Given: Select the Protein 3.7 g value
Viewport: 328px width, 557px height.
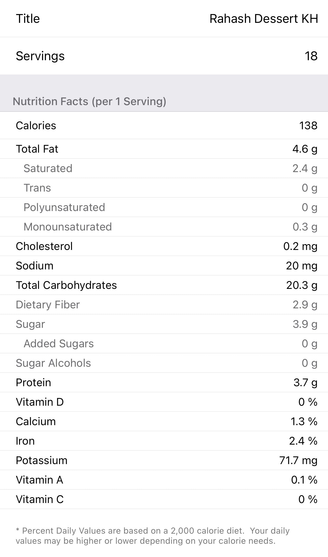Looking at the screenshot, I should 305,383.
